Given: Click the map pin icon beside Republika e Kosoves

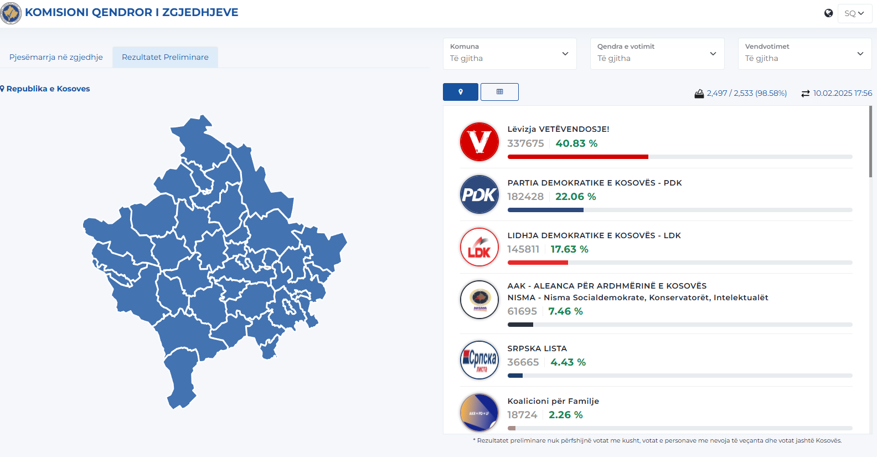Looking at the screenshot, I should pos(2,89).
